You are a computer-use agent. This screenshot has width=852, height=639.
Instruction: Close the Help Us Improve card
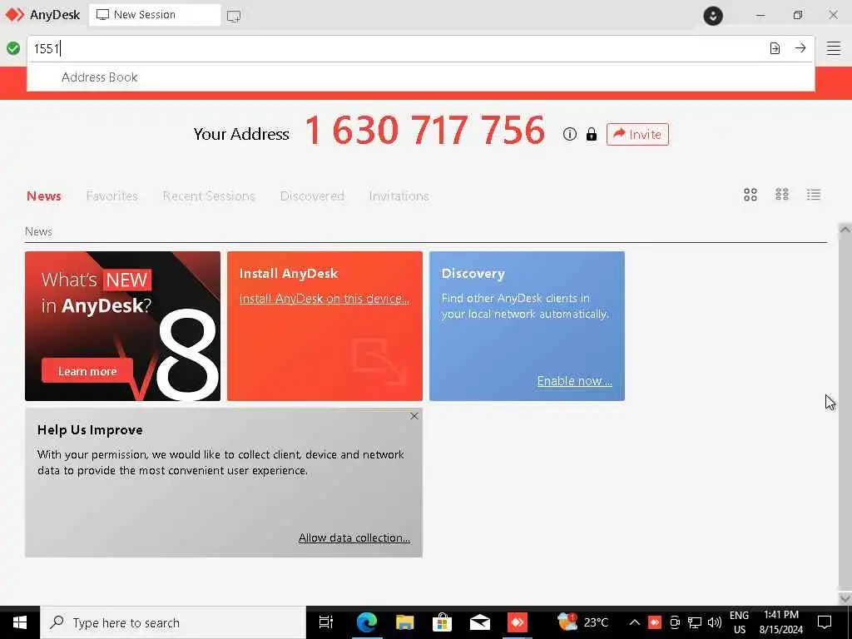point(414,416)
